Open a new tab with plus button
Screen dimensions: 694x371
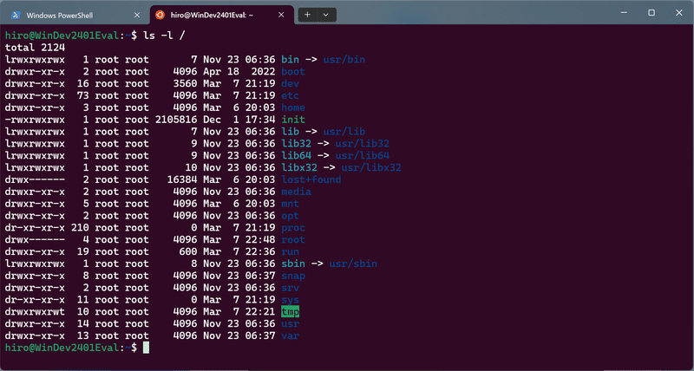click(x=308, y=15)
